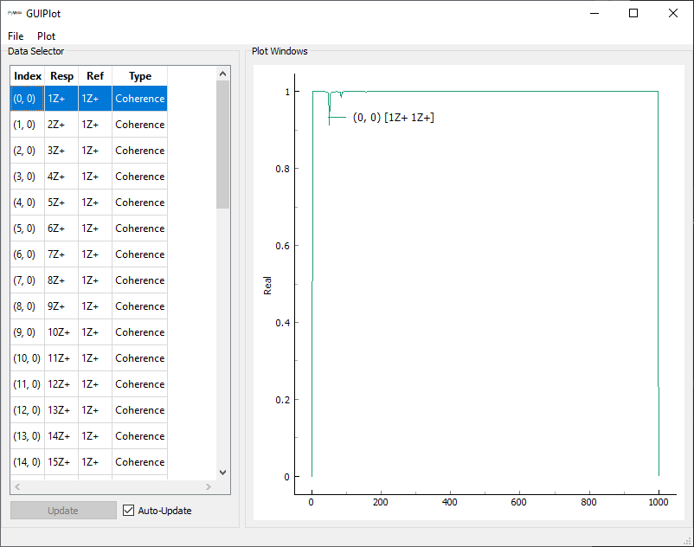
Task: Maximize the GUIPlot window
Action: click(633, 14)
